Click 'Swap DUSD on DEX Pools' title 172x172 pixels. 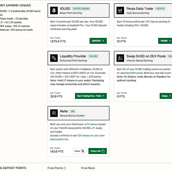(x=146, y=56)
